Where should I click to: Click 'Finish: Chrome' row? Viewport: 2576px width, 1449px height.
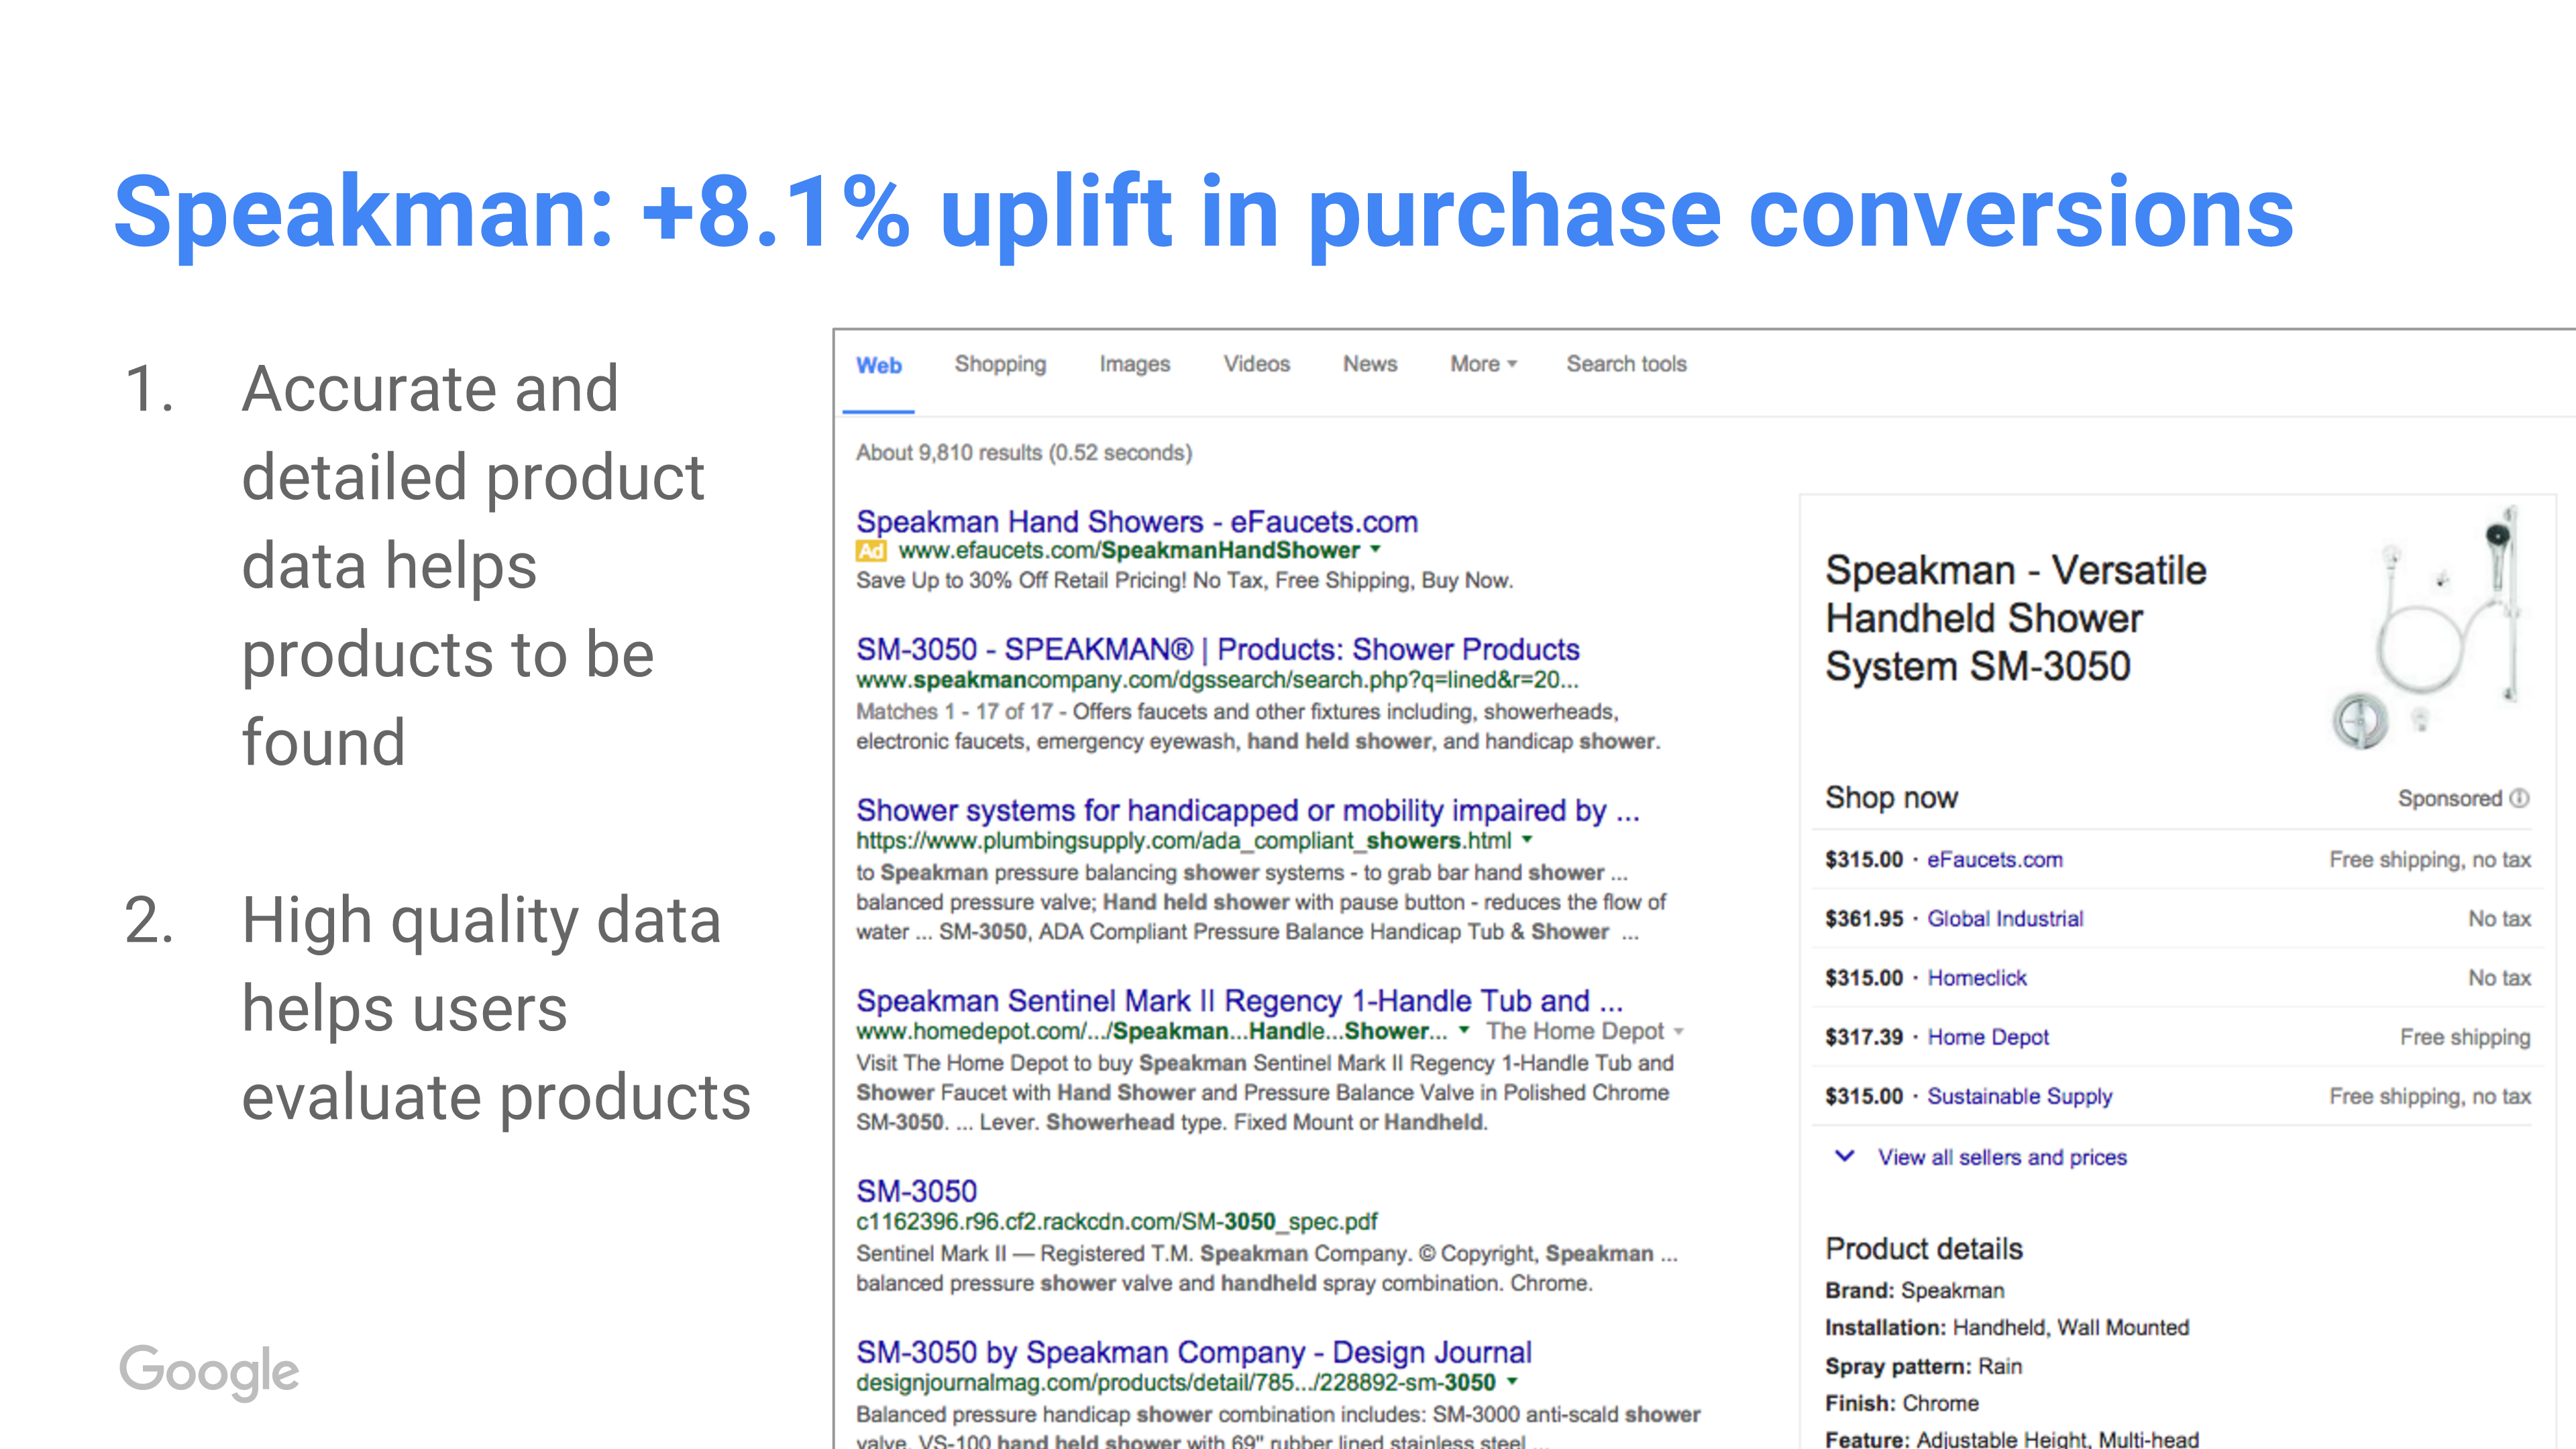point(1901,1403)
